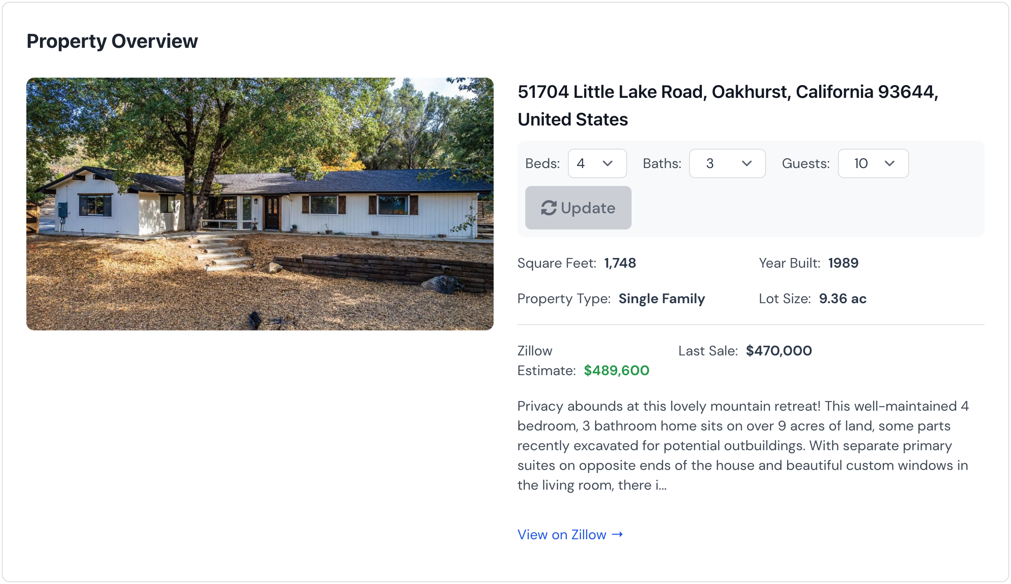Click the Lot Size value 9.36 ac
This screenshot has width=1011, height=584.
coord(842,298)
